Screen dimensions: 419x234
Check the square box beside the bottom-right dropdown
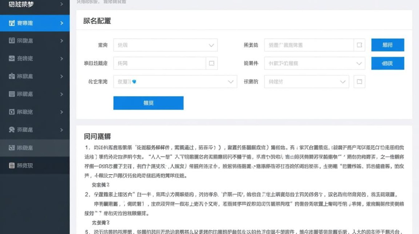[359, 81]
